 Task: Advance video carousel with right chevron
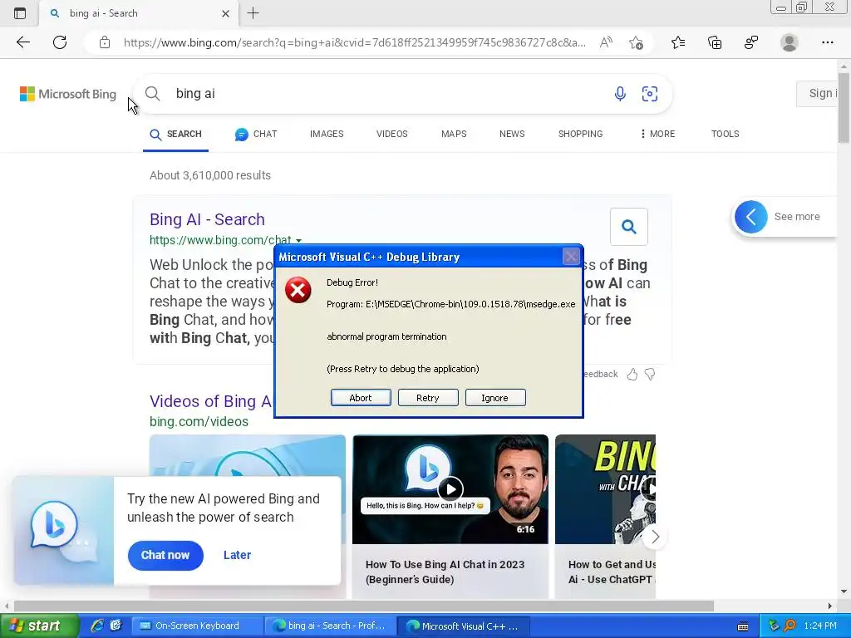655,537
